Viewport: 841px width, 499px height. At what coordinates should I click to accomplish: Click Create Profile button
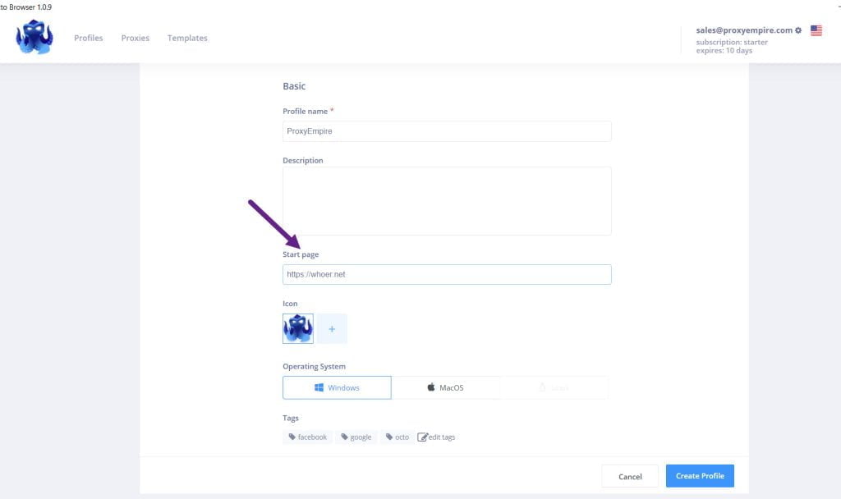pos(700,476)
